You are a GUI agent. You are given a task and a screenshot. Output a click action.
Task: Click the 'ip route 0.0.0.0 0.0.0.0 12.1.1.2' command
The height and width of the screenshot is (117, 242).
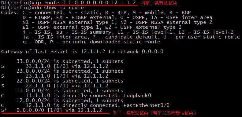84,3
